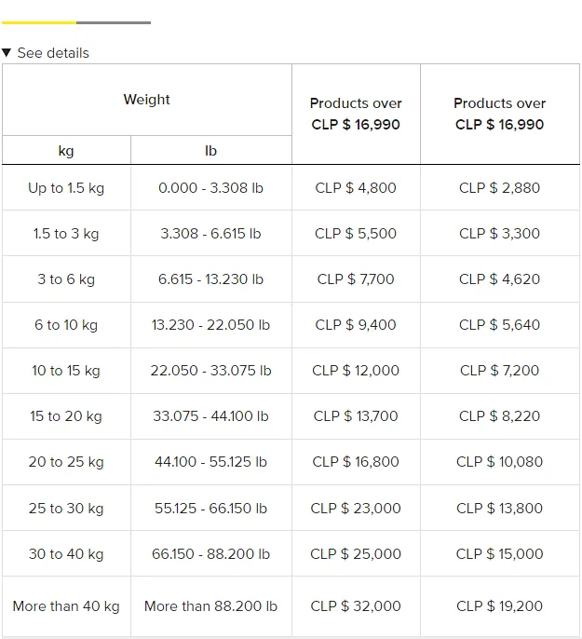Click the Weight column header
Viewport: 582px width, 639px height.
(147, 100)
